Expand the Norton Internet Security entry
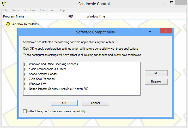 (x=26, y=89)
